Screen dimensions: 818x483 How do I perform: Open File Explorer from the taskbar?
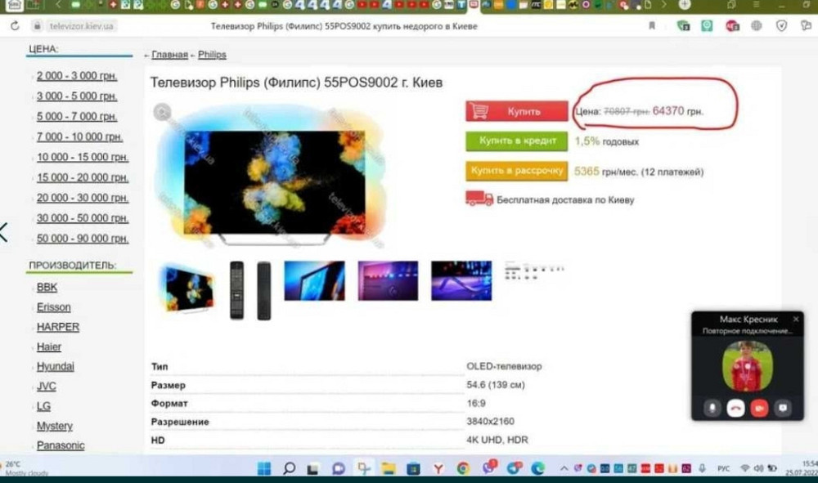389,468
